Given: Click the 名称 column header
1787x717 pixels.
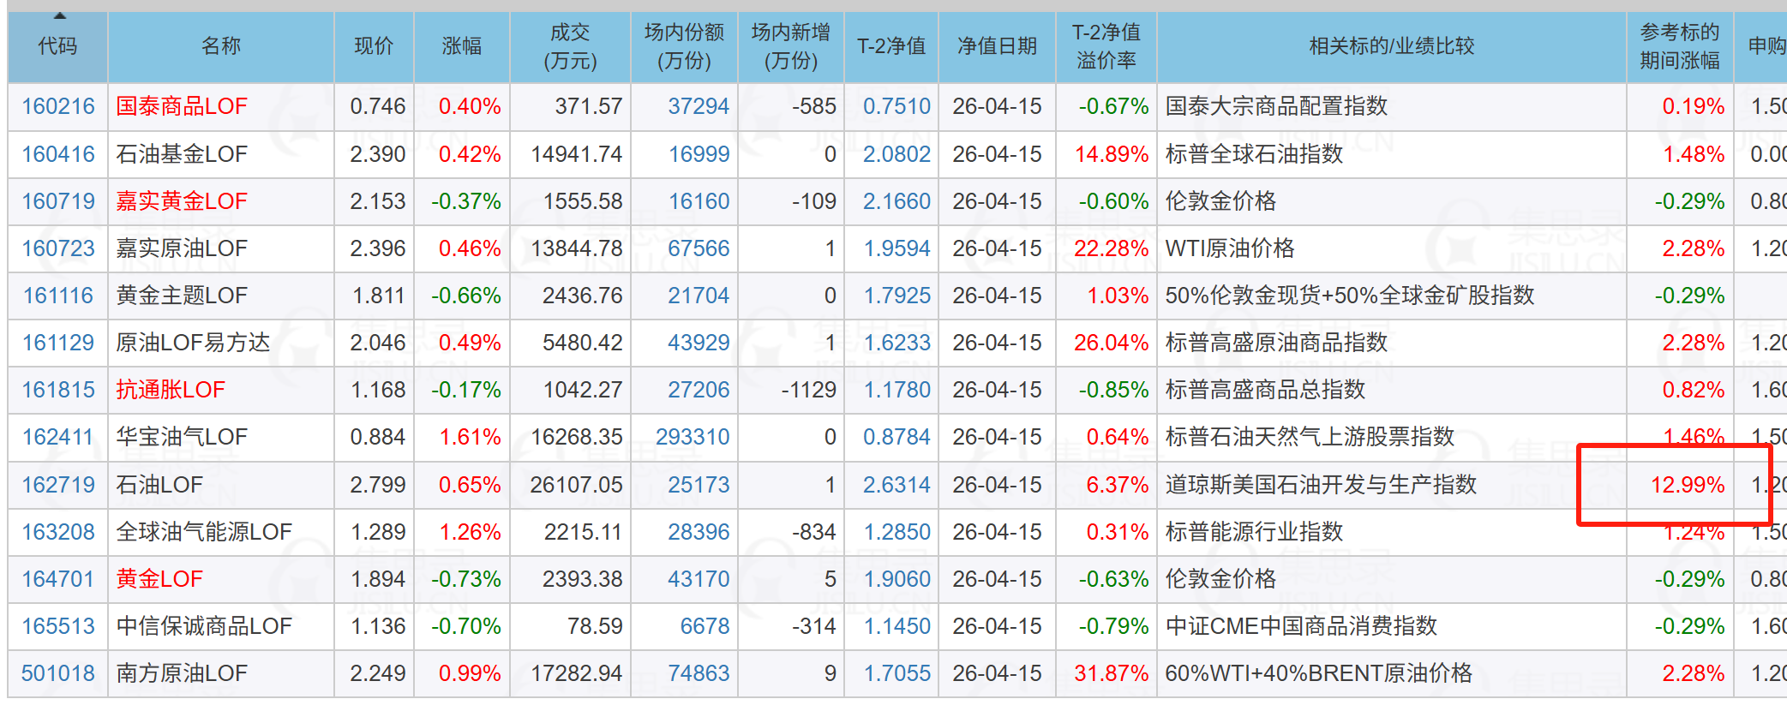Looking at the screenshot, I should (x=220, y=46).
